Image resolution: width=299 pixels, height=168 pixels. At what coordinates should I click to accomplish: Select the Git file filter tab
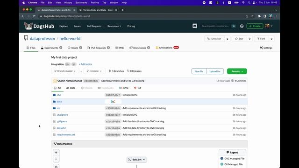[x=137, y=88]
